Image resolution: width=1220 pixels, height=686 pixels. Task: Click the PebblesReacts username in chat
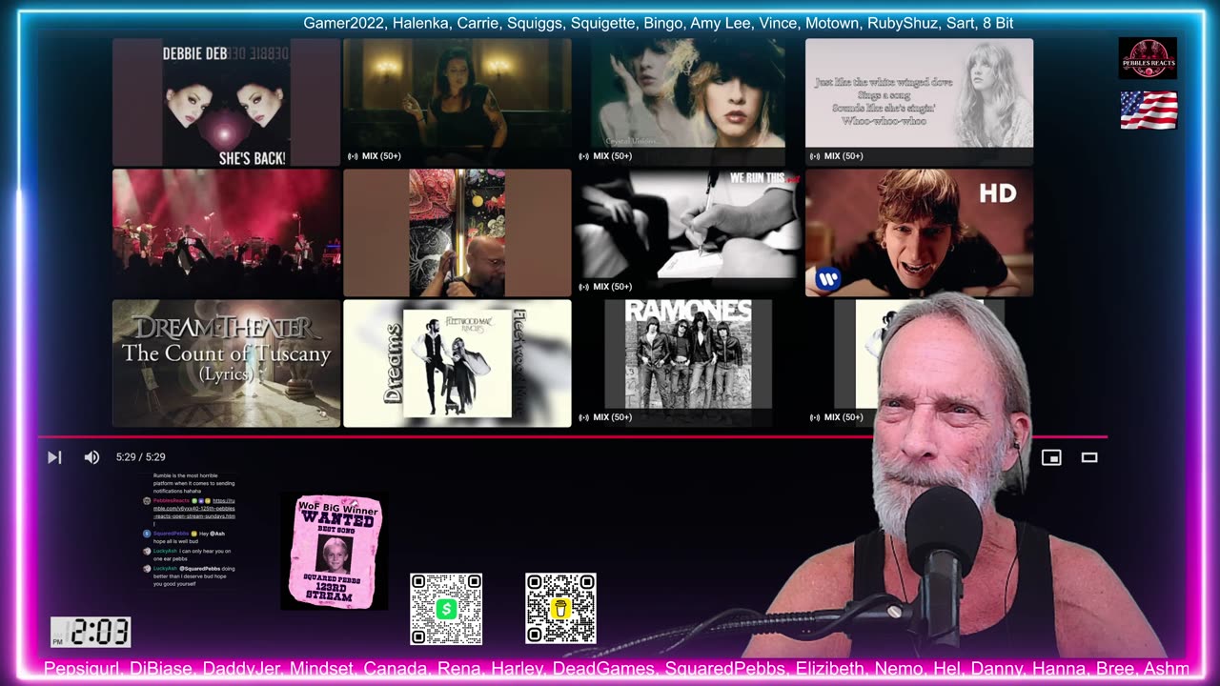click(172, 501)
